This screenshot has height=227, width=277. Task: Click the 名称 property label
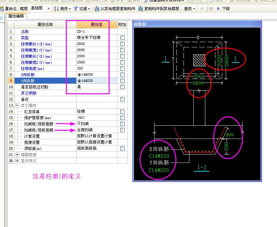(x=25, y=31)
